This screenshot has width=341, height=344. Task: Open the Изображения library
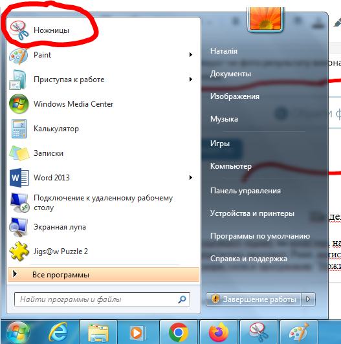[235, 96]
